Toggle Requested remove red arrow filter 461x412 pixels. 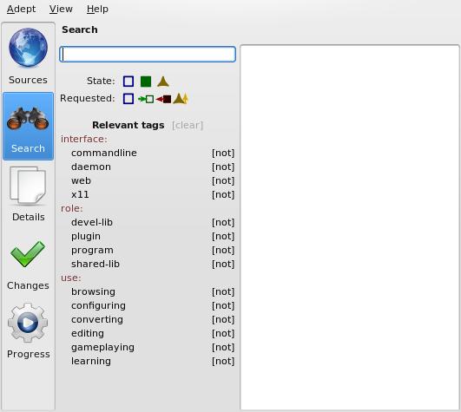tap(163, 99)
